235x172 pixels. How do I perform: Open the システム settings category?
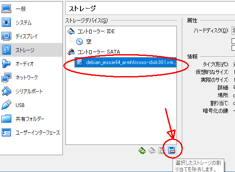pos(31,22)
